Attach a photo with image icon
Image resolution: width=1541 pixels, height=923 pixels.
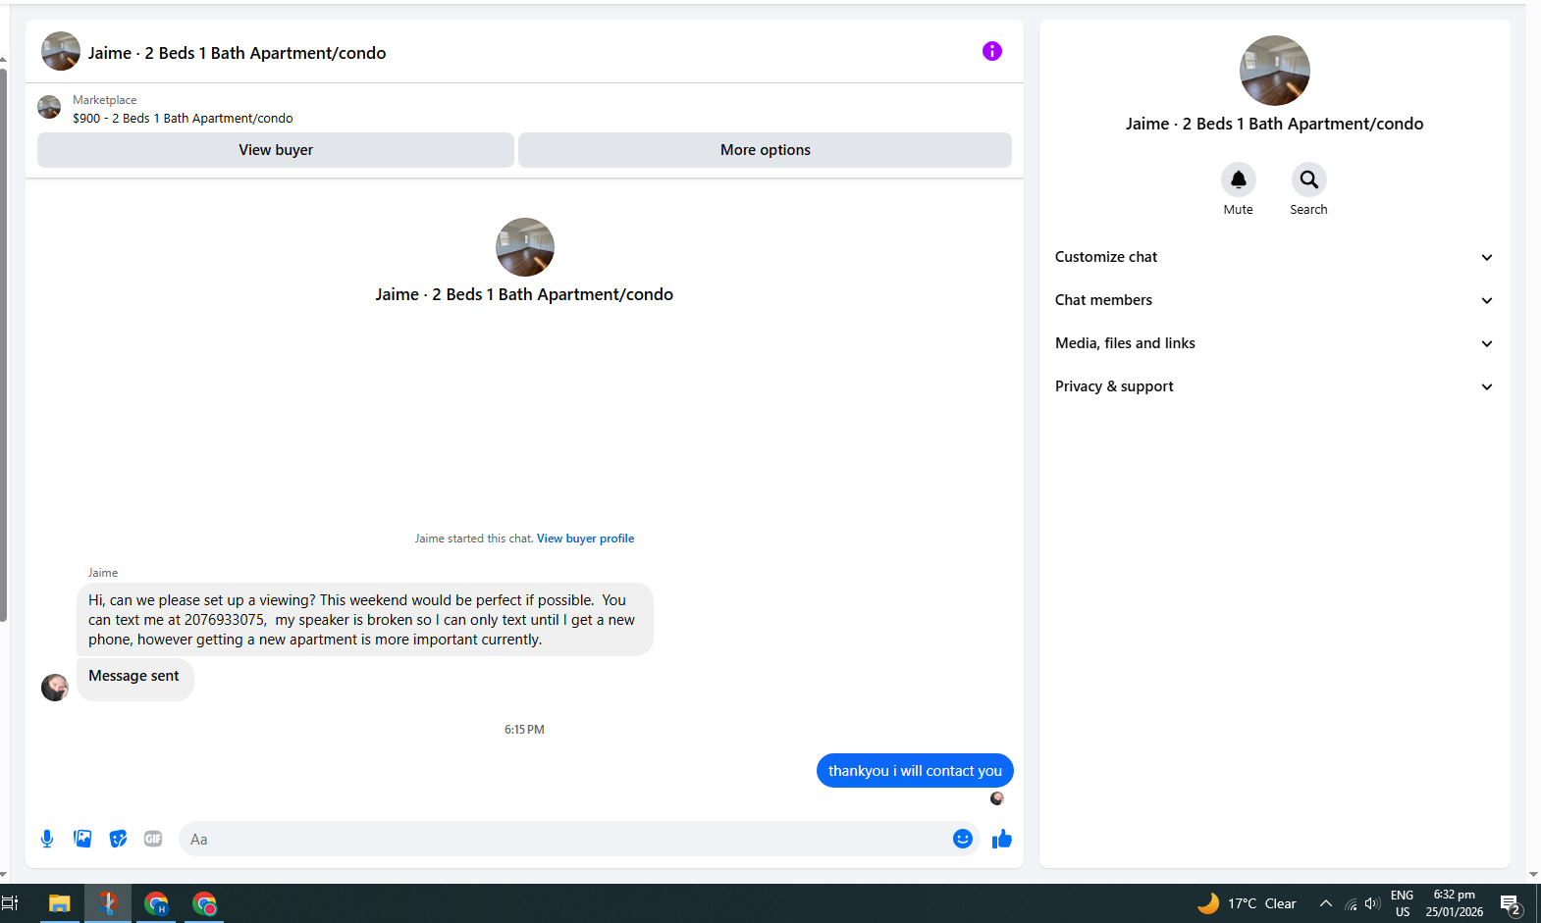click(x=82, y=839)
